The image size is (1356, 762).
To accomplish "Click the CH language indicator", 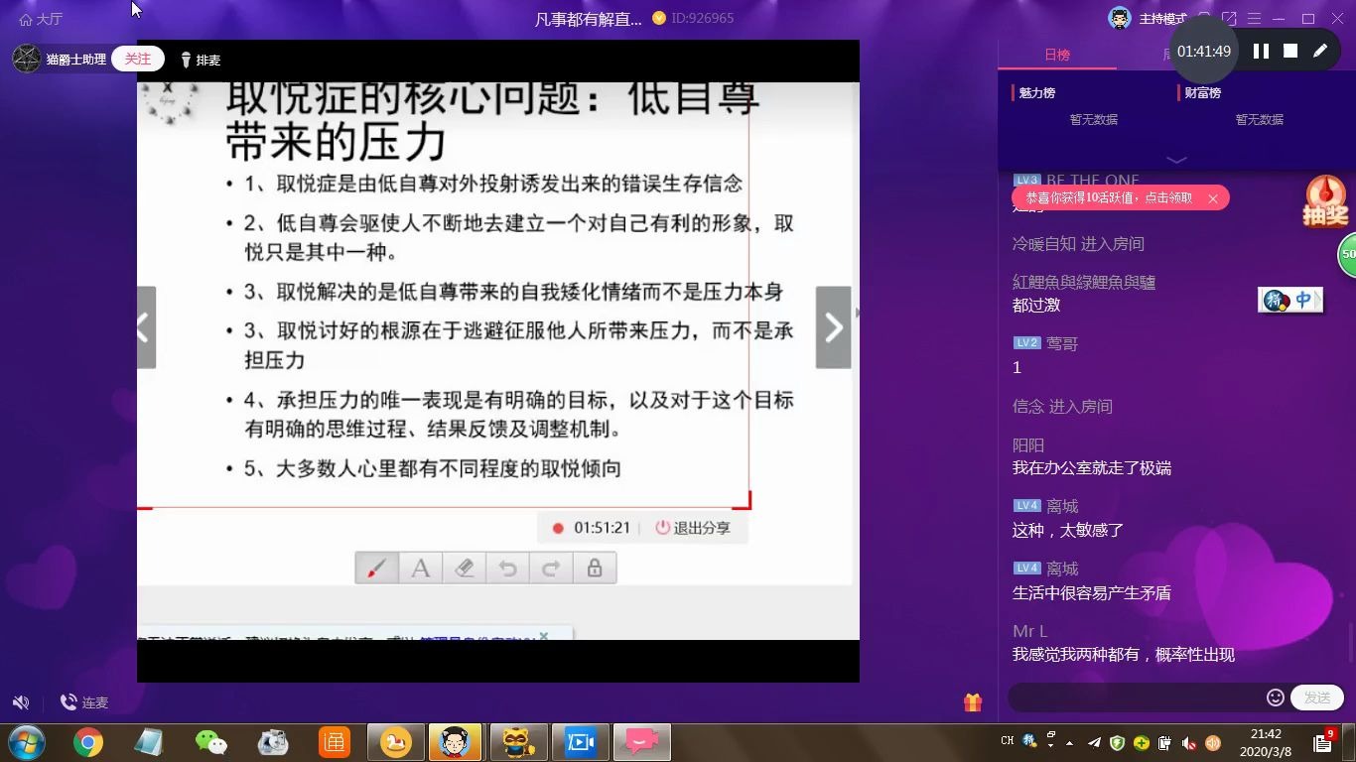I will click(x=1008, y=741).
